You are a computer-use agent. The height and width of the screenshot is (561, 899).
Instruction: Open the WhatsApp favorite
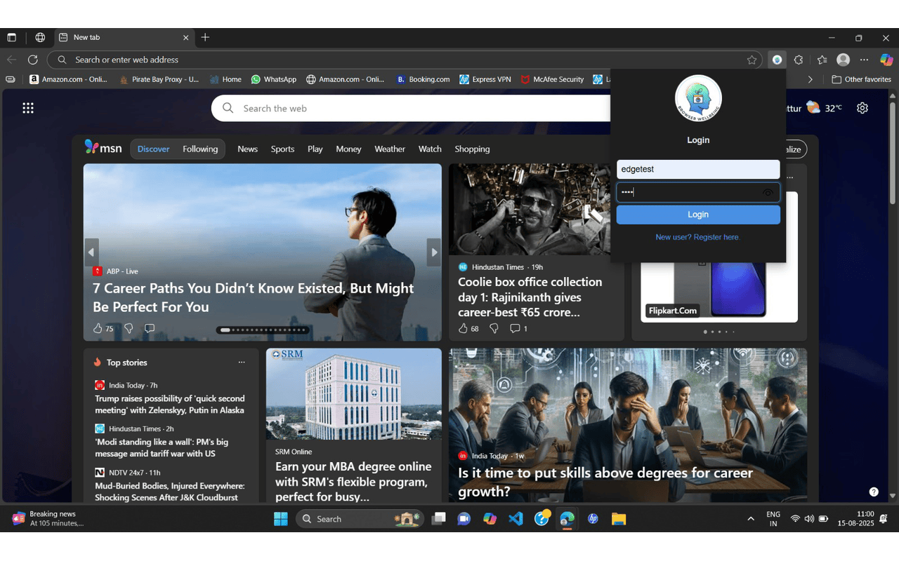coord(273,79)
